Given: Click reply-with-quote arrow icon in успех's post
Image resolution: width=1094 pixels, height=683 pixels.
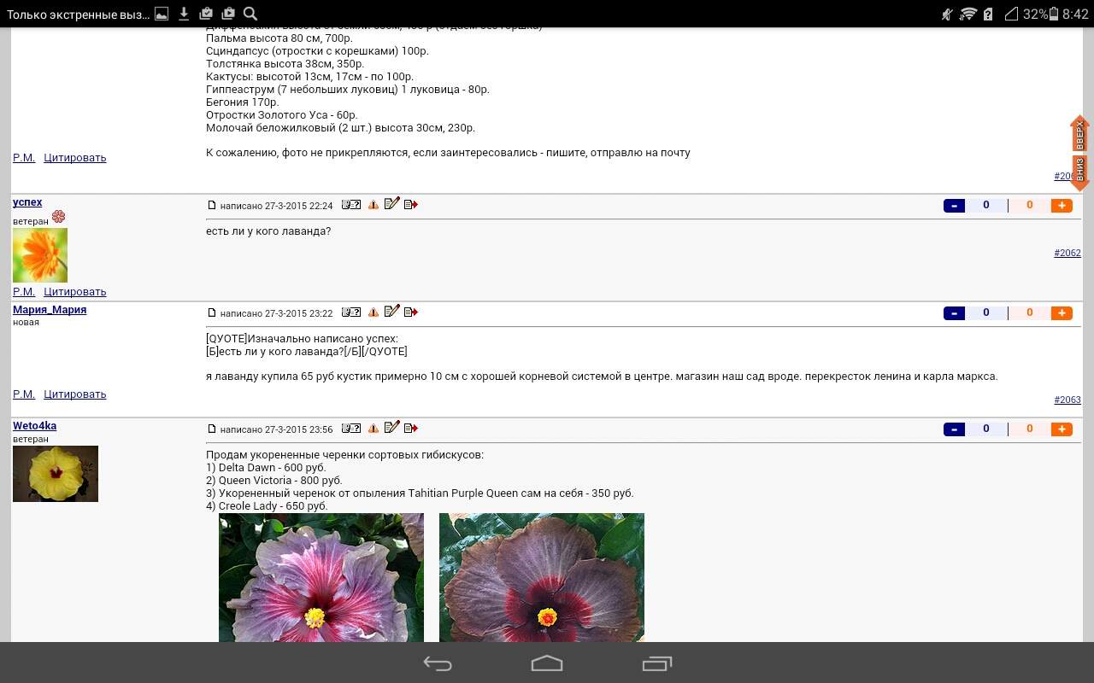Looking at the screenshot, I should [411, 205].
